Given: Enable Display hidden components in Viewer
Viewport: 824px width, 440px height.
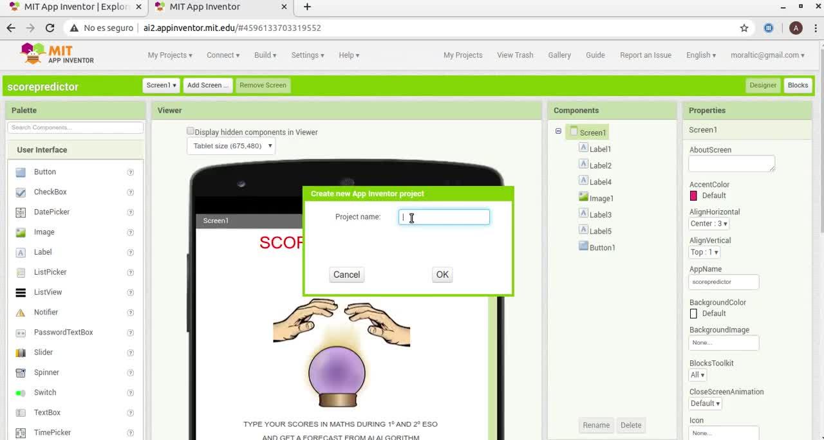Looking at the screenshot, I should point(191,131).
